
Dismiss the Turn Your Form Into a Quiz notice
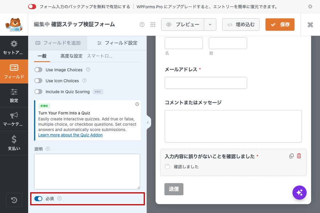coord(137,104)
